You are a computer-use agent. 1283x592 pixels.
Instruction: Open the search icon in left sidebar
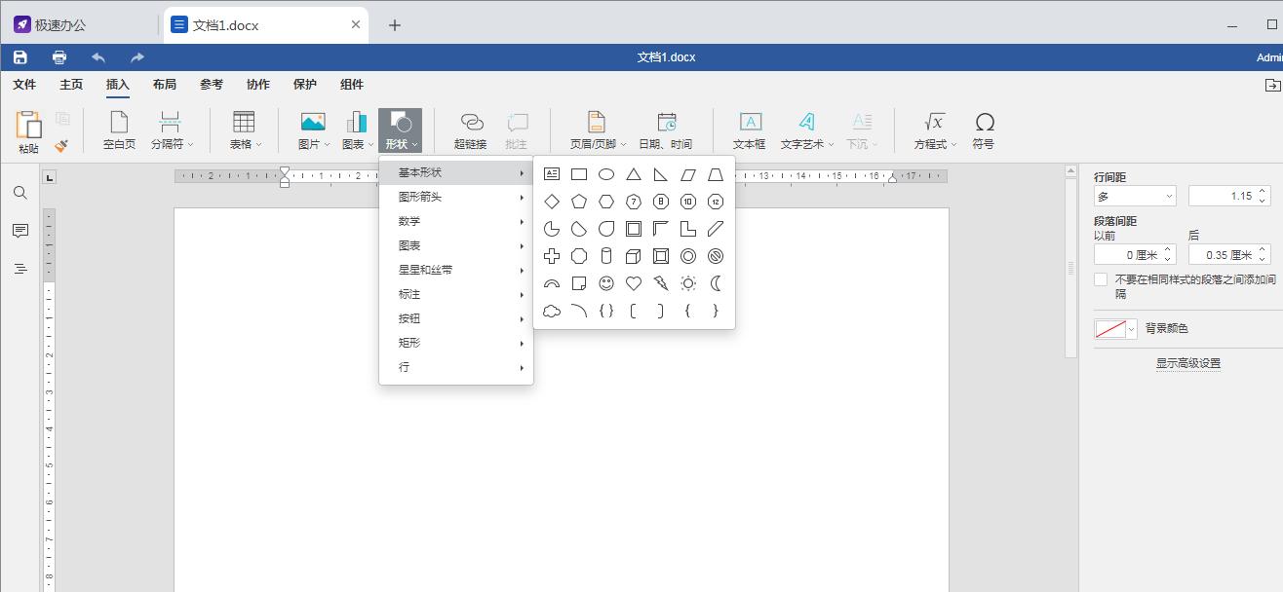point(19,193)
